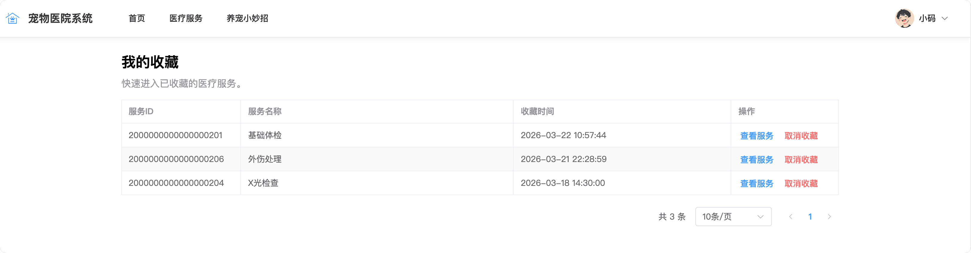Click 查看服务 for 外伤处理
Screen dimensions: 971x253
(x=757, y=159)
